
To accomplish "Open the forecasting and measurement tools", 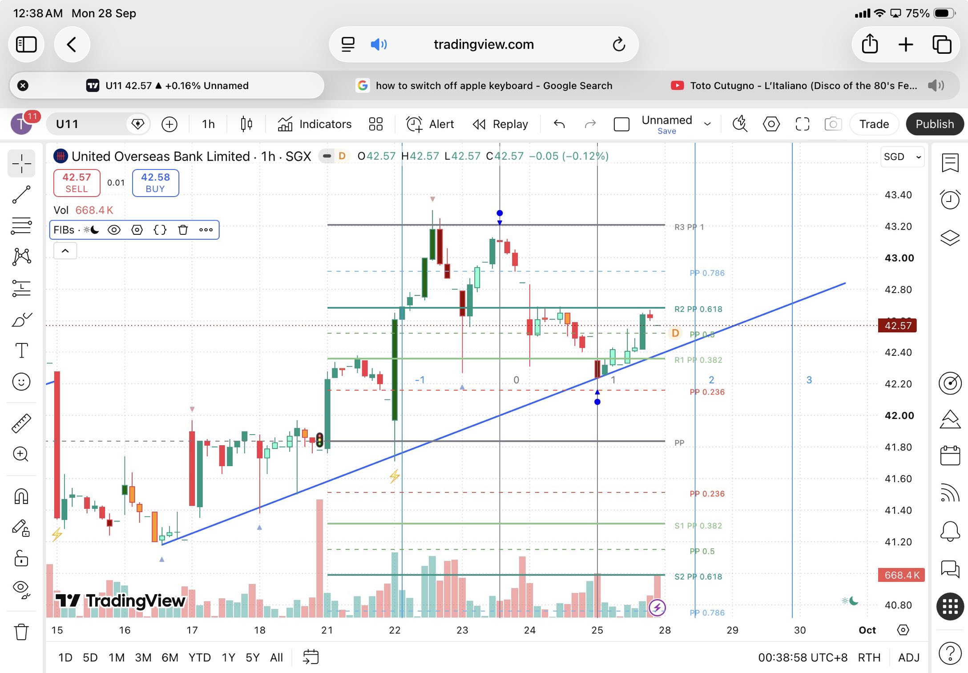I will [21, 288].
